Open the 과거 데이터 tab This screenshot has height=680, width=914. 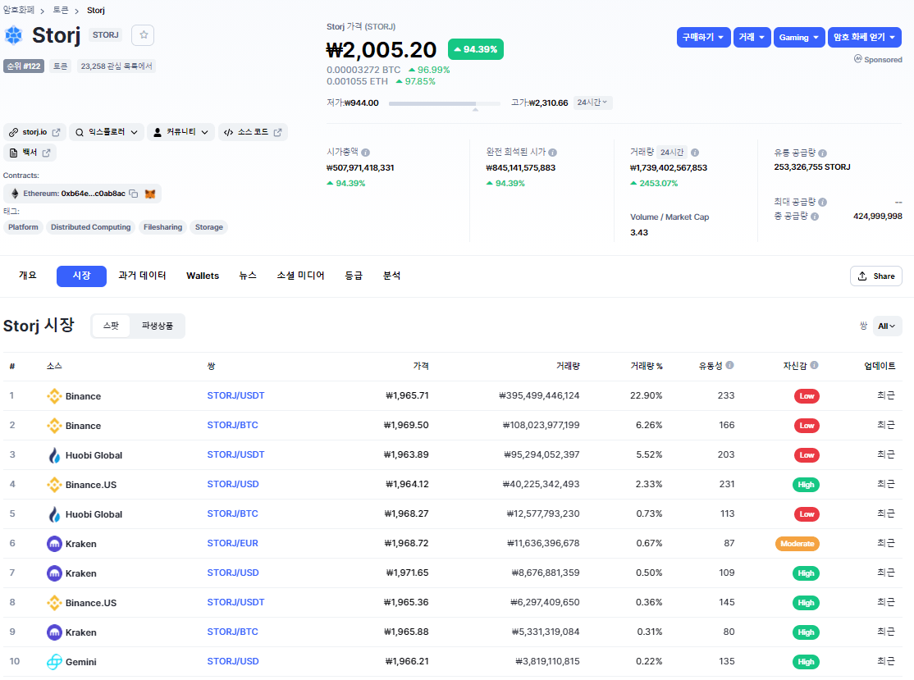tap(142, 276)
